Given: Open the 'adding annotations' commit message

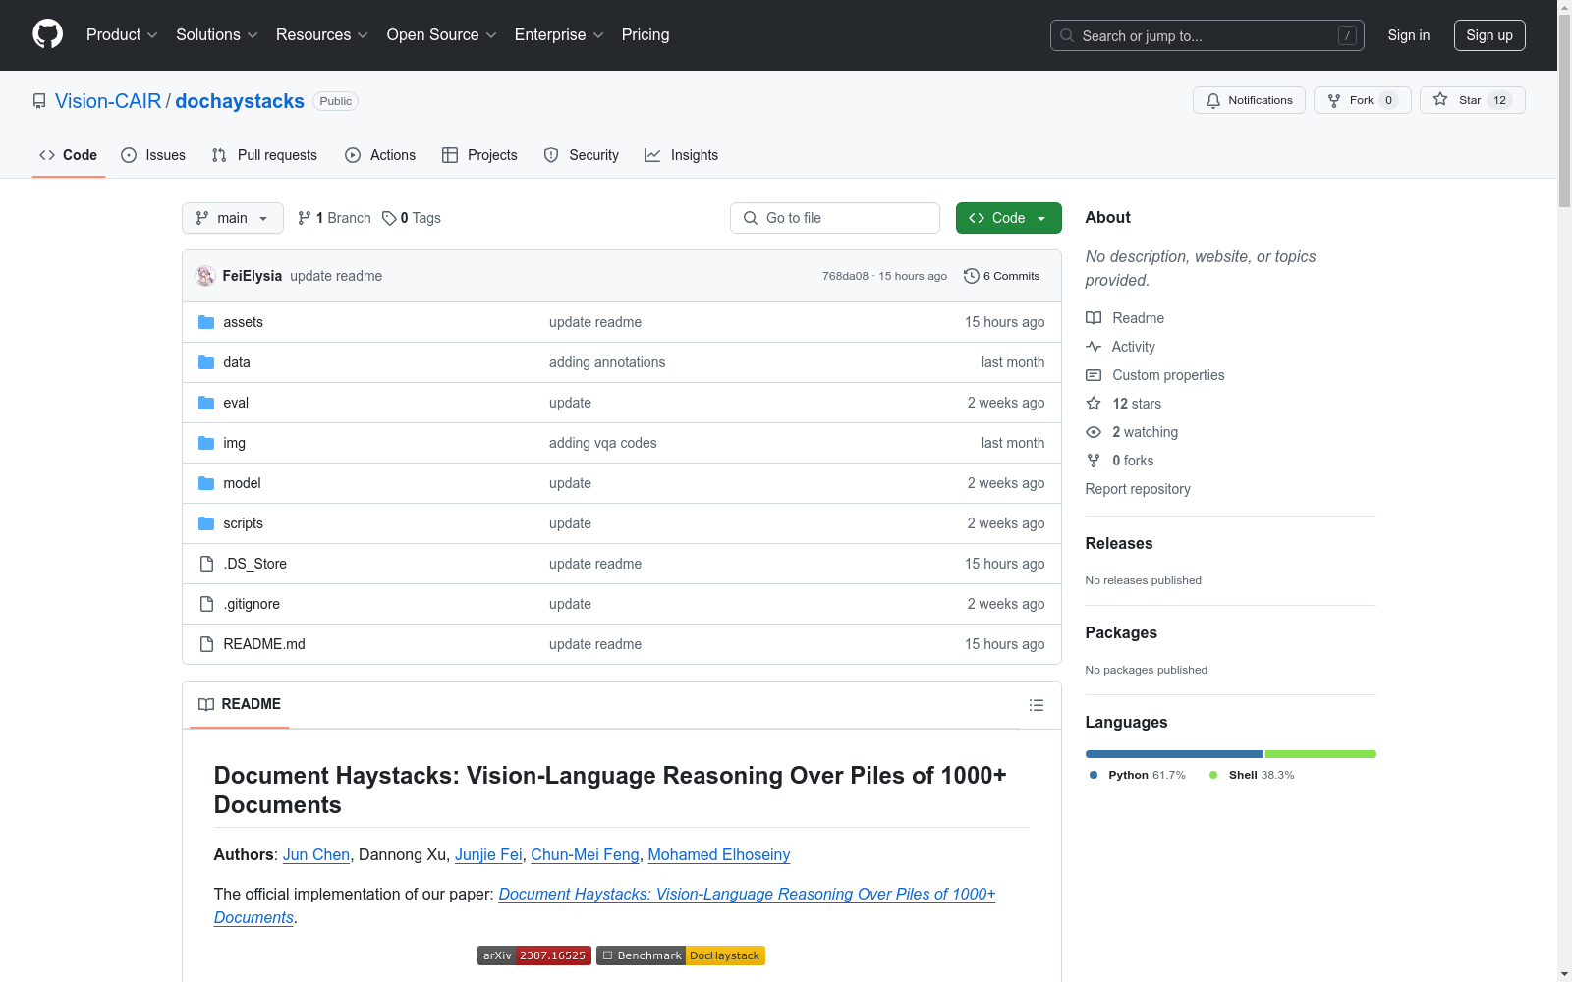Looking at the screenshot, I should click(607, 362).
